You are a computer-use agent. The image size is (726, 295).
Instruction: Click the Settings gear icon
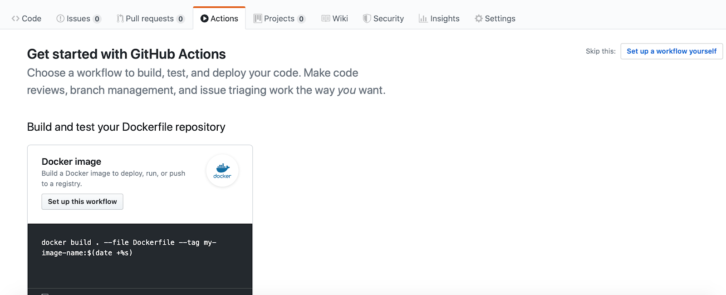point(479,19)
